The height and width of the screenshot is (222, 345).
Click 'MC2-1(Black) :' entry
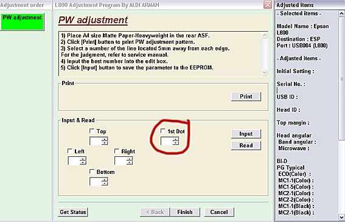tap(296, 213)
